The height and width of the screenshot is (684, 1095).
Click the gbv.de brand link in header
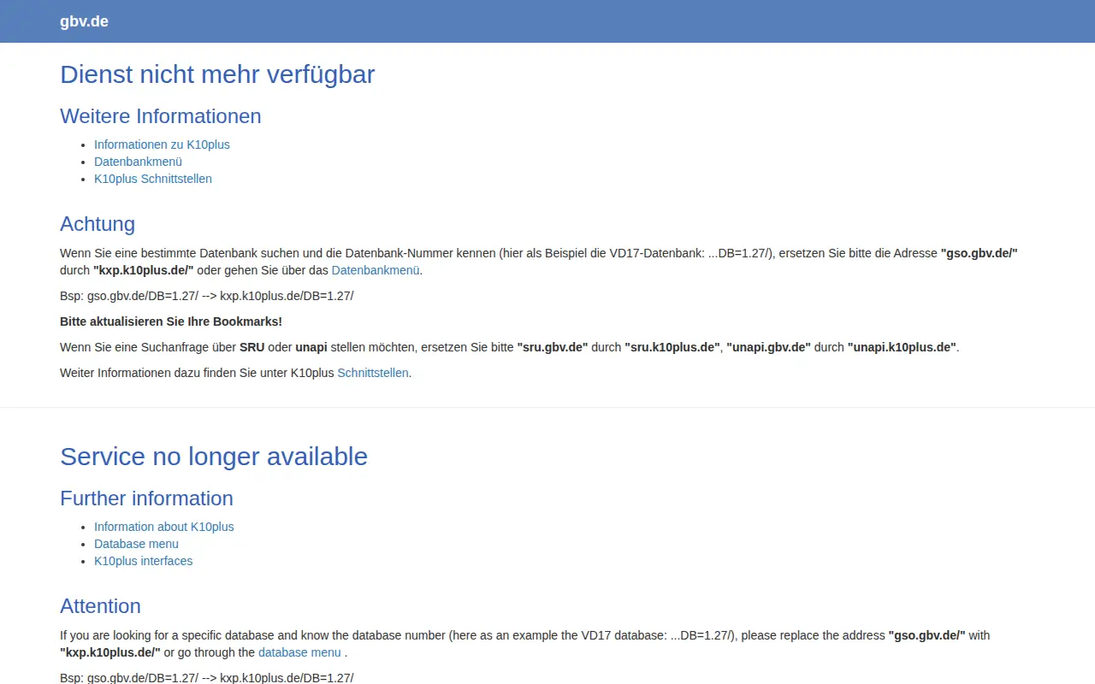tap(84, 21)
